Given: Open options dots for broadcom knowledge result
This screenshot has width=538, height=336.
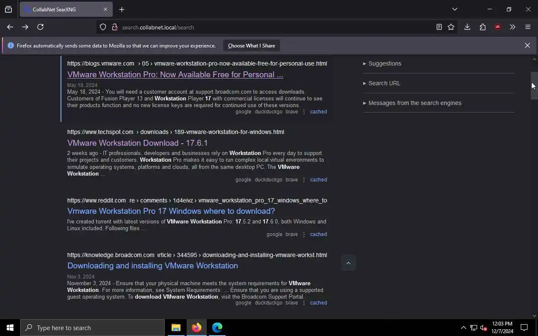Looking at the screenshot, I should click(x=304, y=303).
